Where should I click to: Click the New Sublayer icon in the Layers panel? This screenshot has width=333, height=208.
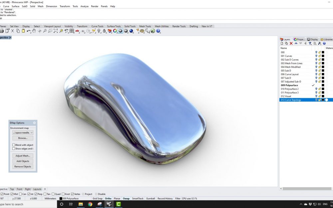point(286,43)
